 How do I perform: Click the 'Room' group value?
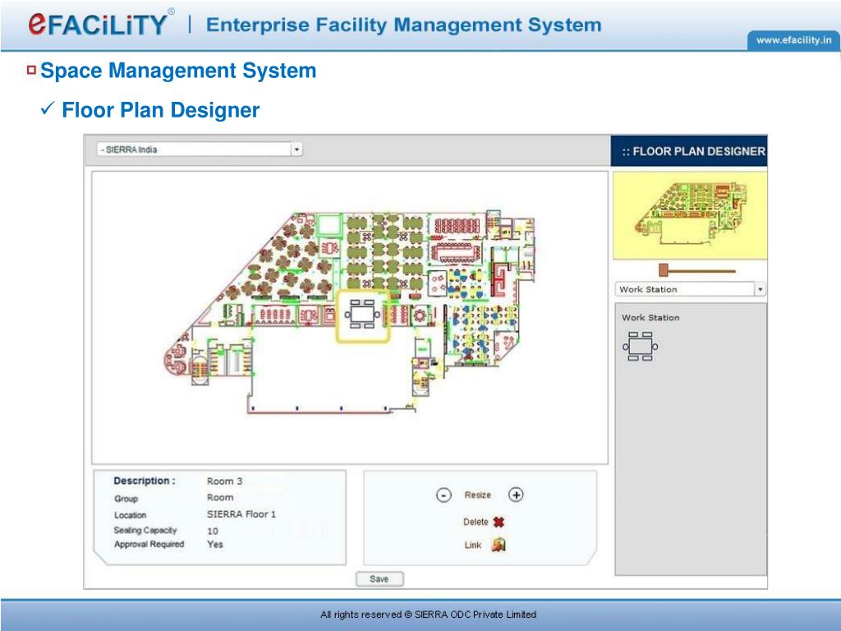pos(220,497)
